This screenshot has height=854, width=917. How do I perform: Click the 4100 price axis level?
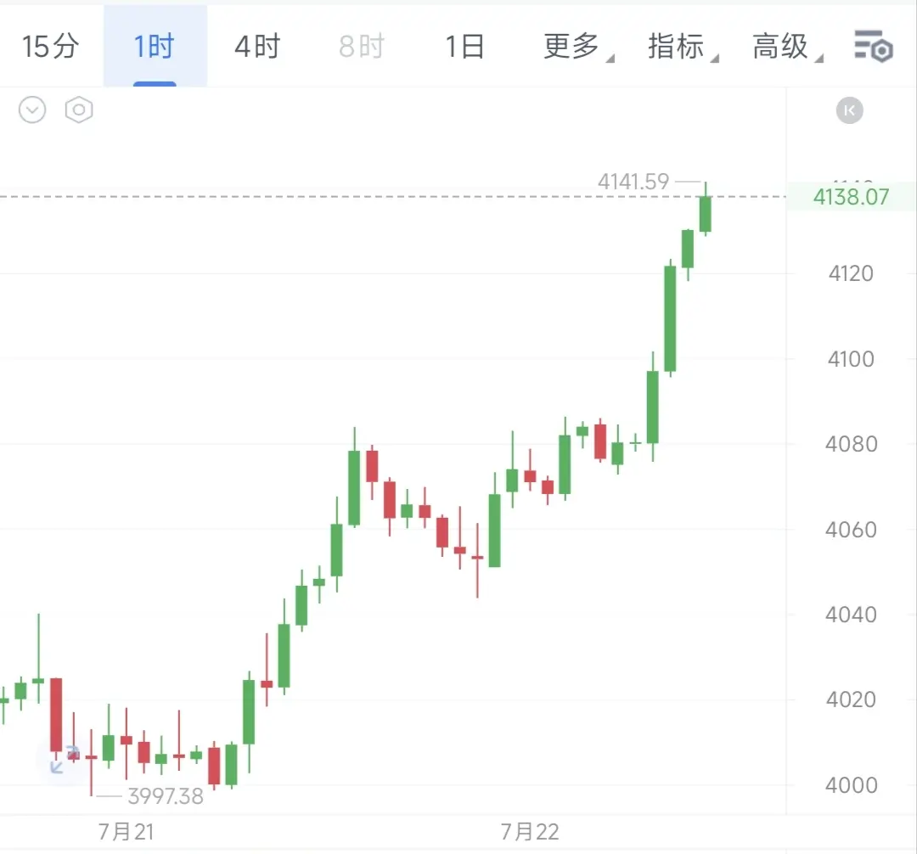[850, 359]
